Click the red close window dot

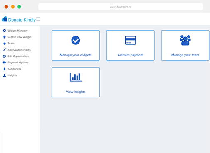pyautogui.click(x=6, y=7)
